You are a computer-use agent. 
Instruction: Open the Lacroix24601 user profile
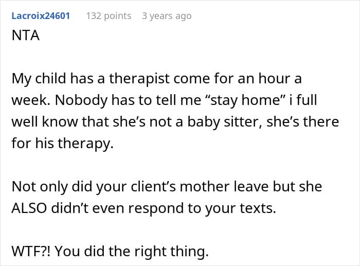pyautogui.click(x=40, y=16)
